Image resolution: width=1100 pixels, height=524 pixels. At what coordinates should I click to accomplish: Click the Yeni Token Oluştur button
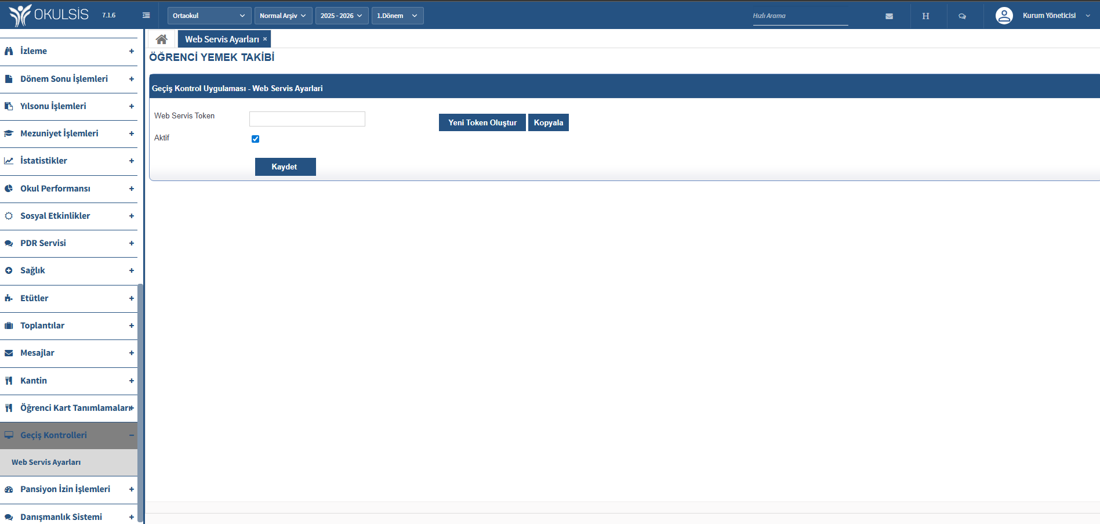pos(482,122)
